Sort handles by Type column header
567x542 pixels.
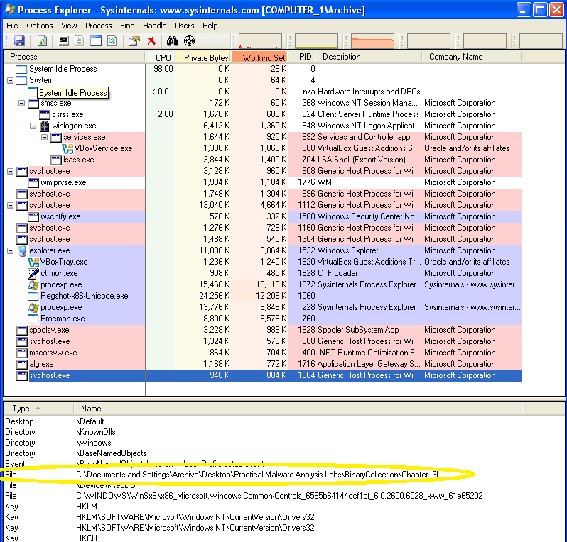tap(21, 409)
